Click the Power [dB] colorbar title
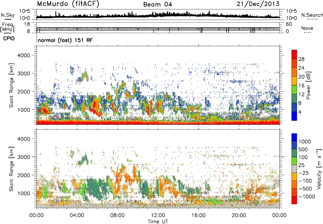Viewport: 323px width, 224px height. tap(308, 85)
